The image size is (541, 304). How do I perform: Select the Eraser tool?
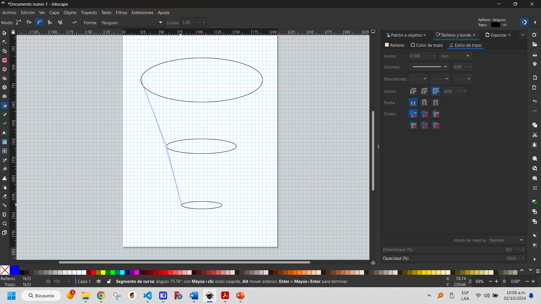(5, 196)
